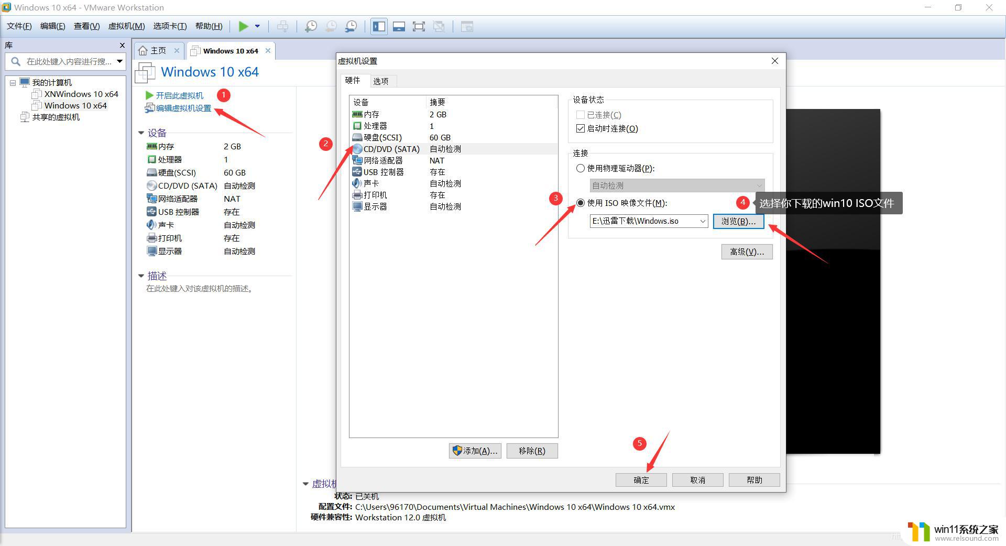This screenshot has height=546, width=1006.
Task: Click the send Ctrl+Alt+Del toolbar icon
Action: 282,26
